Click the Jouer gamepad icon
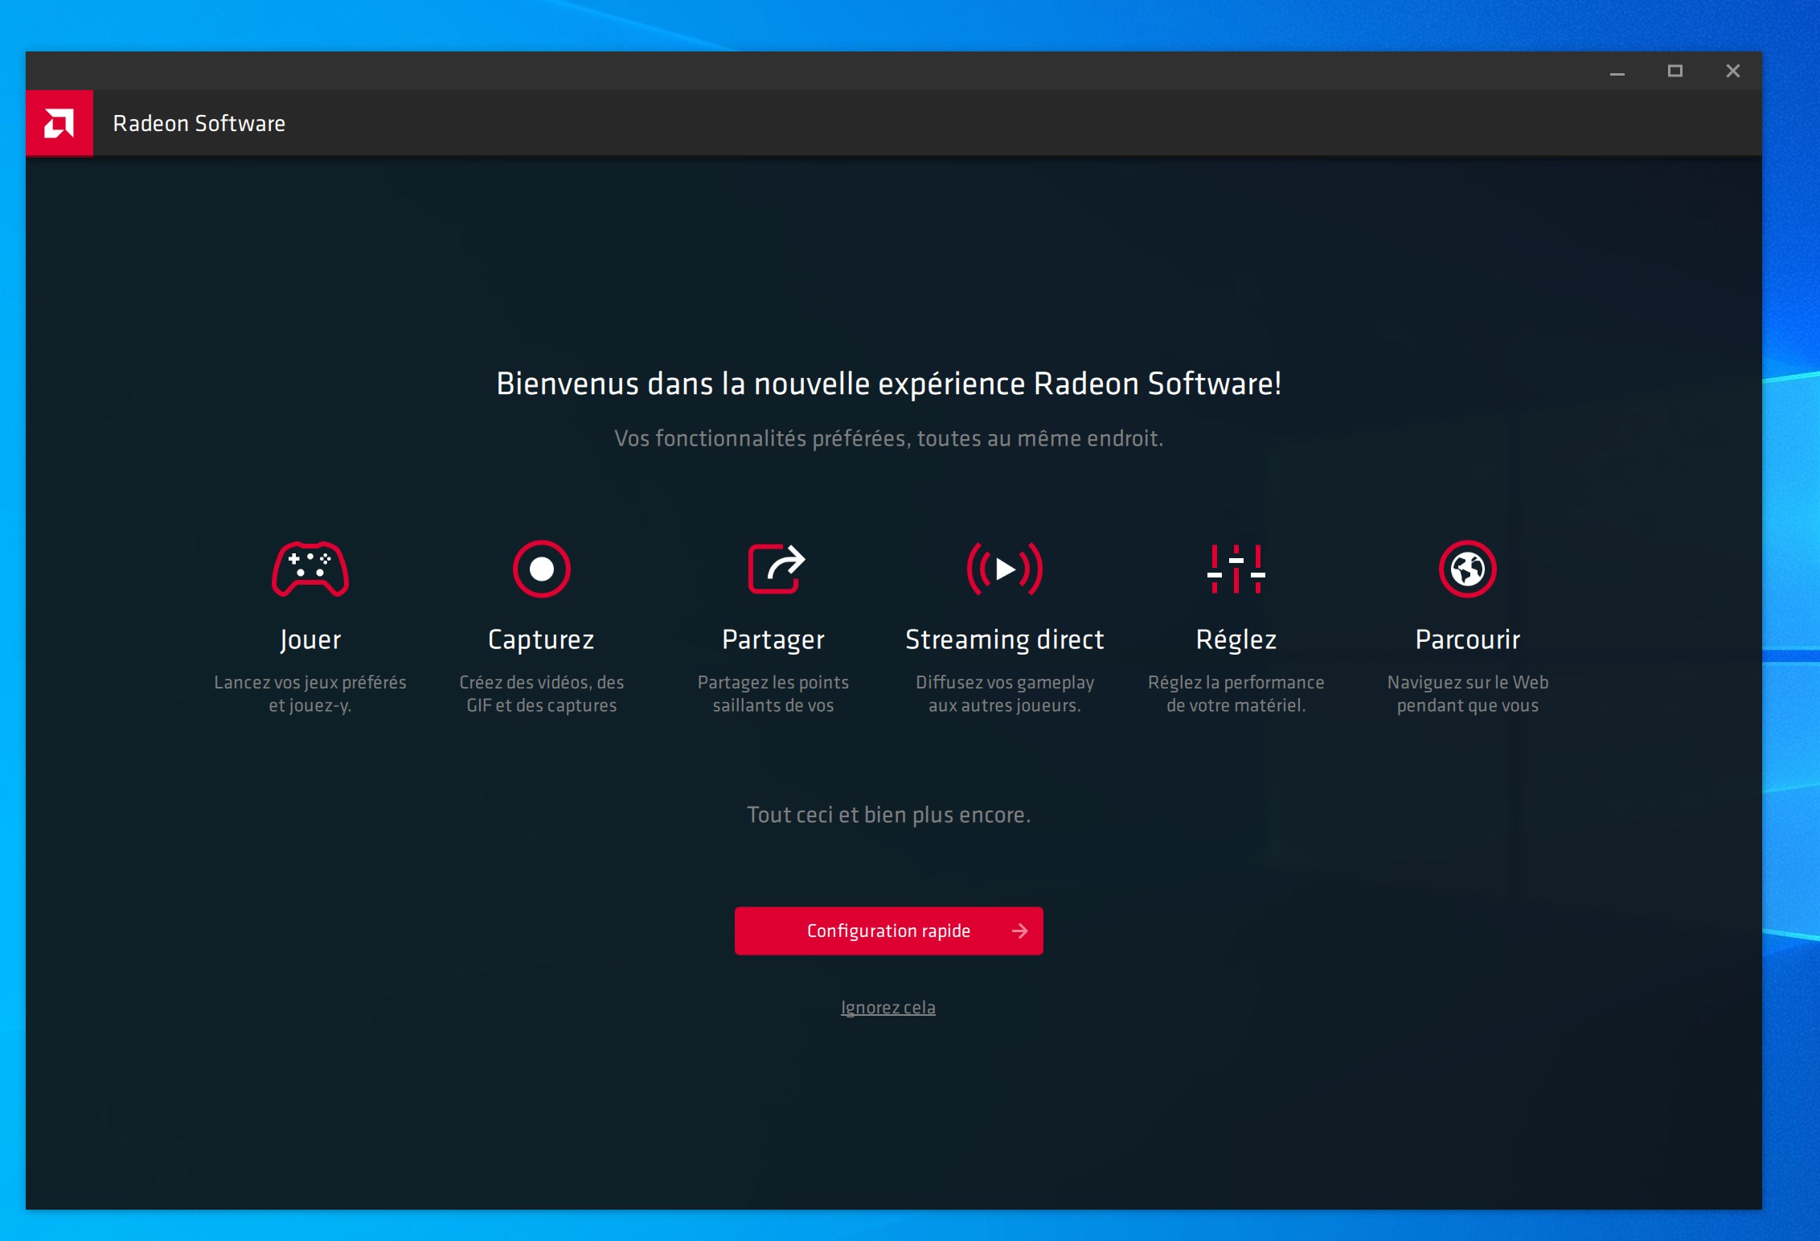 [x=309, y=569]
